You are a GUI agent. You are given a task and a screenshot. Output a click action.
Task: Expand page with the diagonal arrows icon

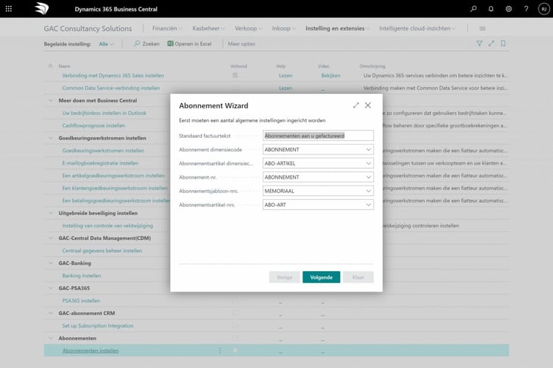(x=492, y=43)
